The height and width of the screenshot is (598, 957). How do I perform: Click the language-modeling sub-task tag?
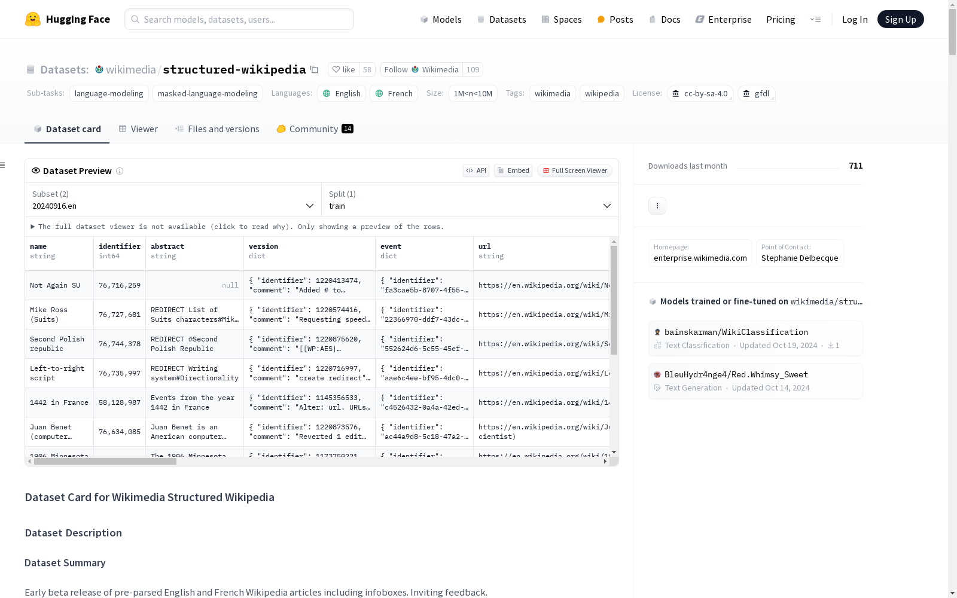point(109,93)
